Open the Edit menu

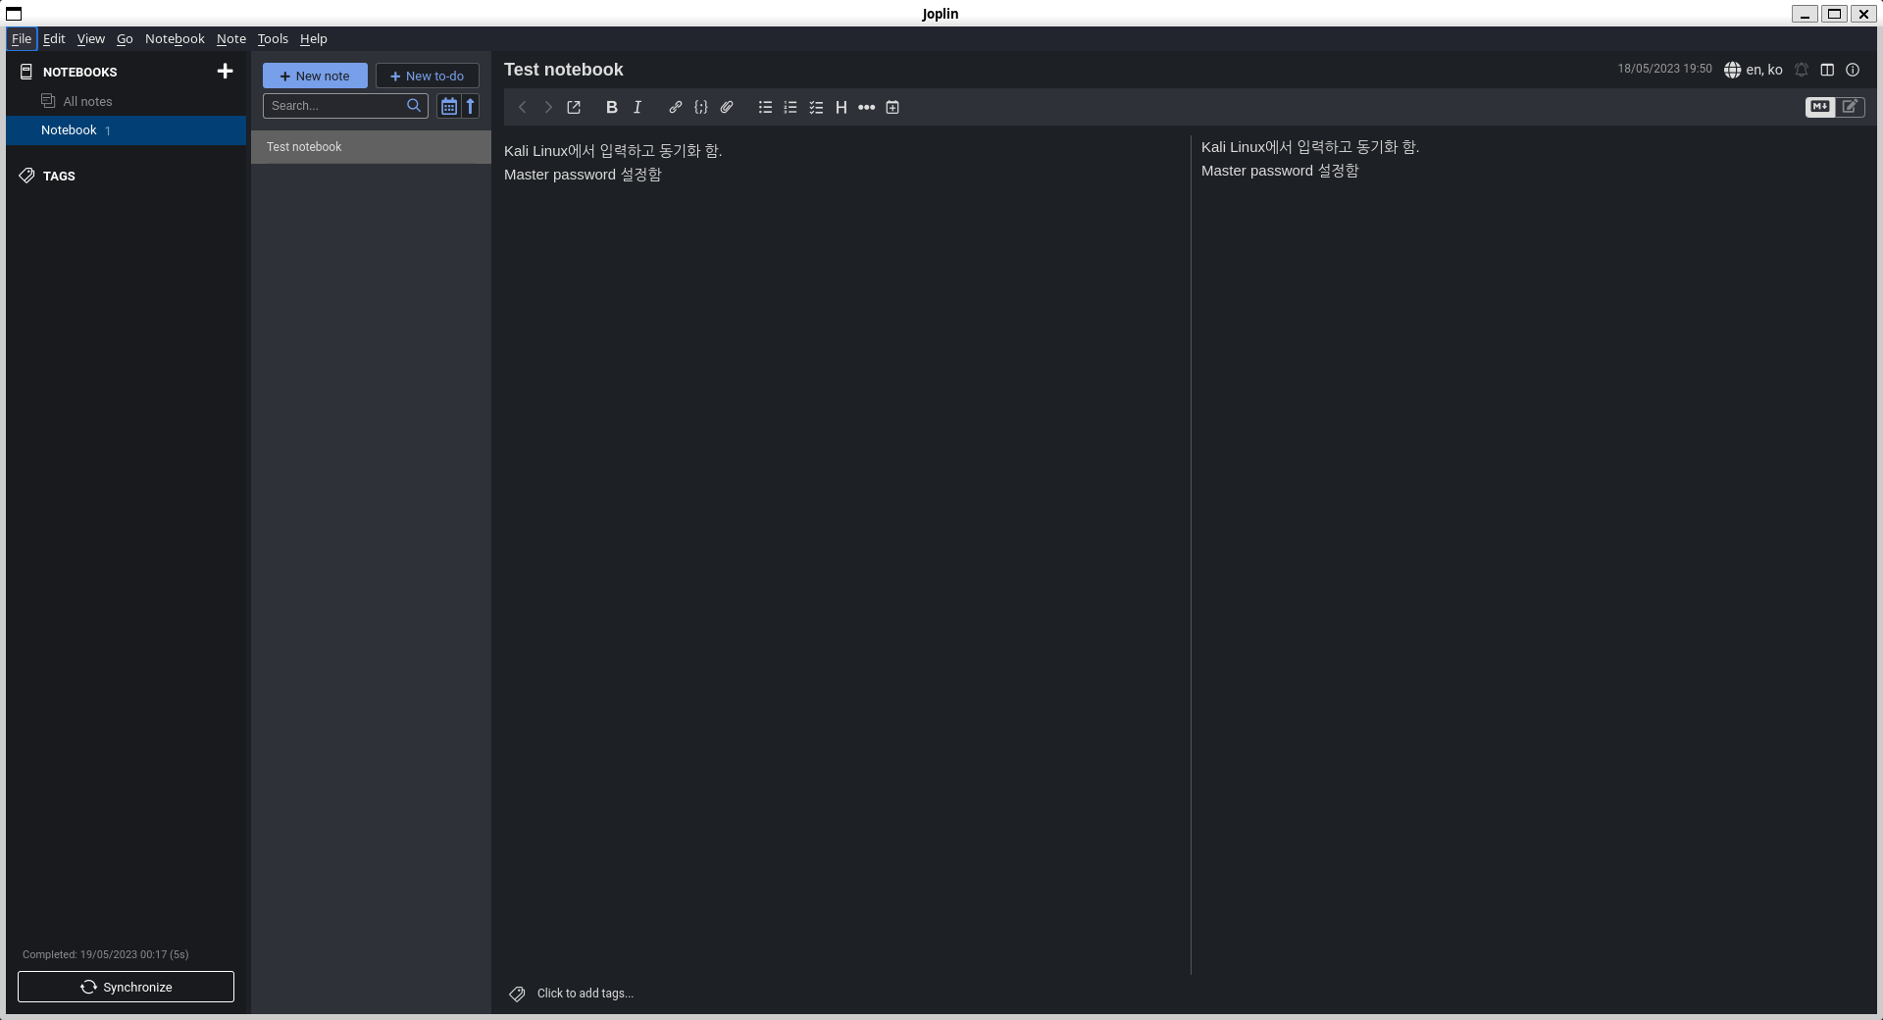(x=54, y=38)
